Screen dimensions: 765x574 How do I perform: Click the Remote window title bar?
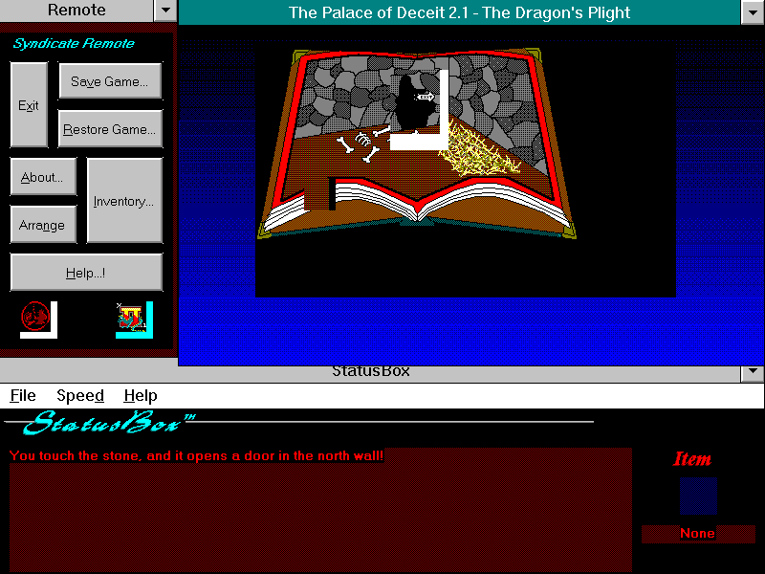click(76, 11)
